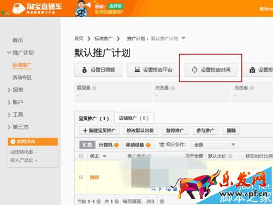This screenshot has height=205, width=273.
Task: Click the map icon on the rightmost settings button
Action: click(x=252, y=69)
